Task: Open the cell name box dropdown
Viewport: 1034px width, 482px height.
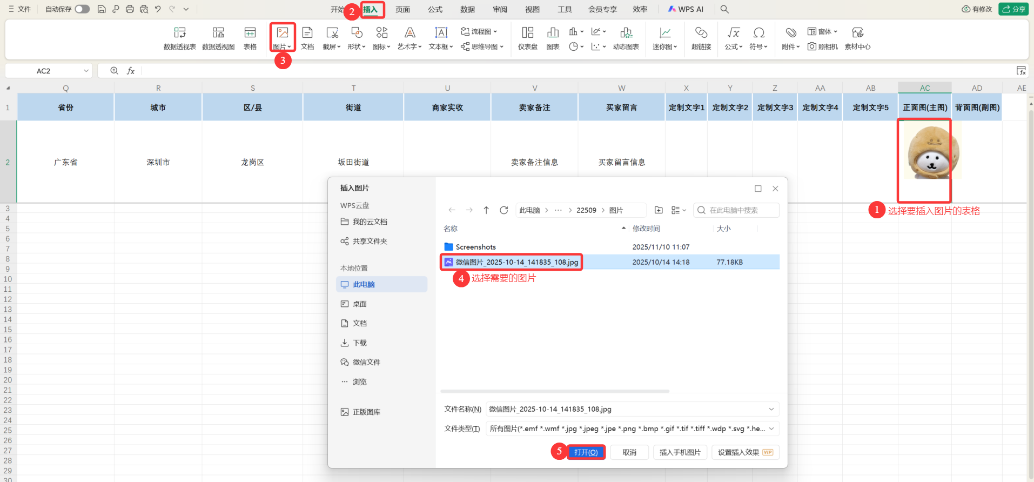Action: point(86,71)
